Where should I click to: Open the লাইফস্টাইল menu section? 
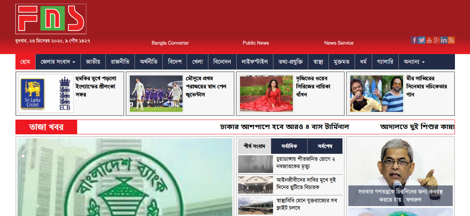(x=255, y=62)
